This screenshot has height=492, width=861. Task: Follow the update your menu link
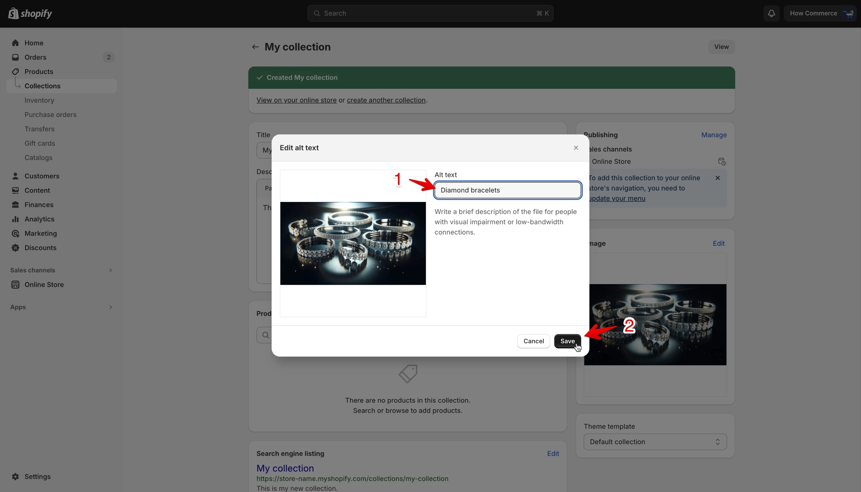coord(617,198)
